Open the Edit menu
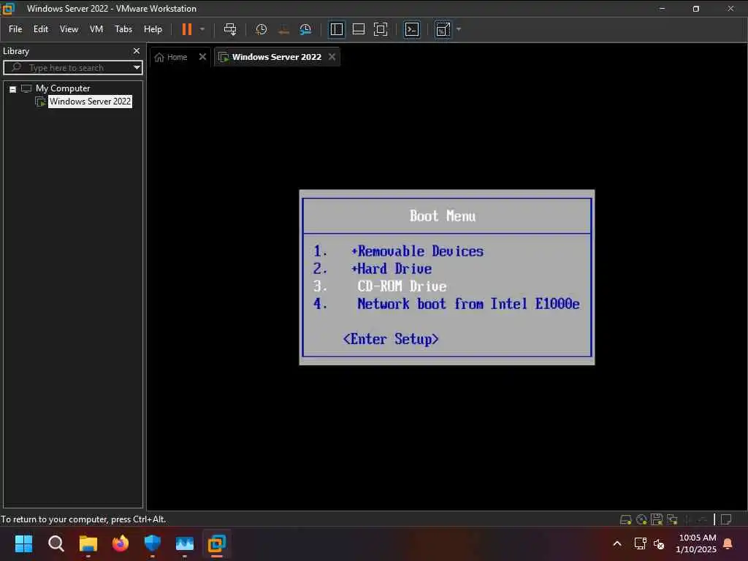This screenshot has height=561, width=748. click(x=41, y=29)
